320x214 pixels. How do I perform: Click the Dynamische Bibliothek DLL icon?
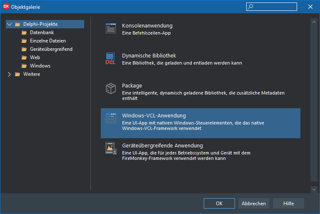pyautogui.click(x=111, y=59)
